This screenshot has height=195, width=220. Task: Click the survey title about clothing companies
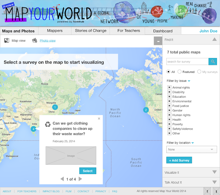pyautogui.click(x=73, y=129)
